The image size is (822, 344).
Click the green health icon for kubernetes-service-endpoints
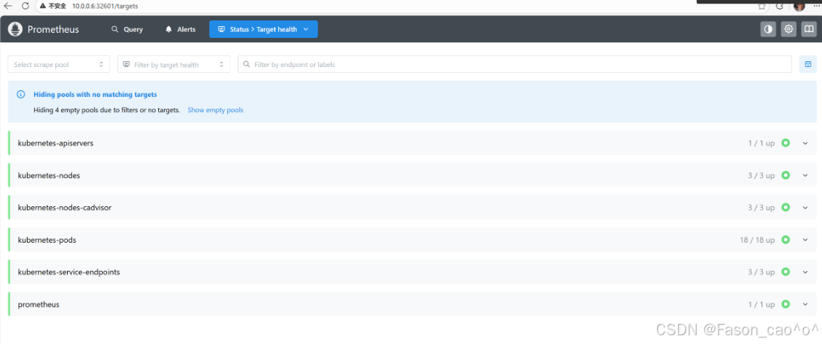pyautogui.click(x=786, y=272)
